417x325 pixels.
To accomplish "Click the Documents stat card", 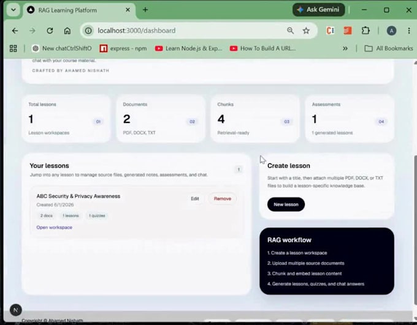I will [161, 118].
